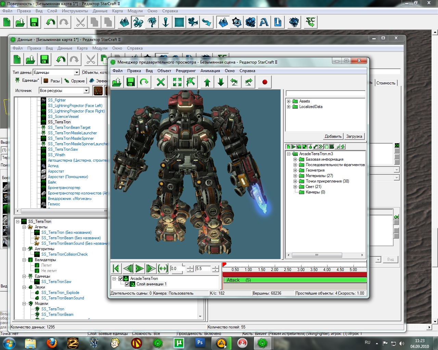438x350 pixels.
Task: Click the red record button in Preview Manager
Action: coord(265,82)
